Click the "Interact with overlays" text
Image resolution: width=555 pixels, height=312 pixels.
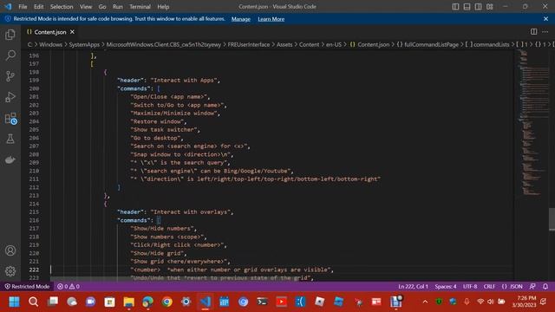click(x=190, y=211)
